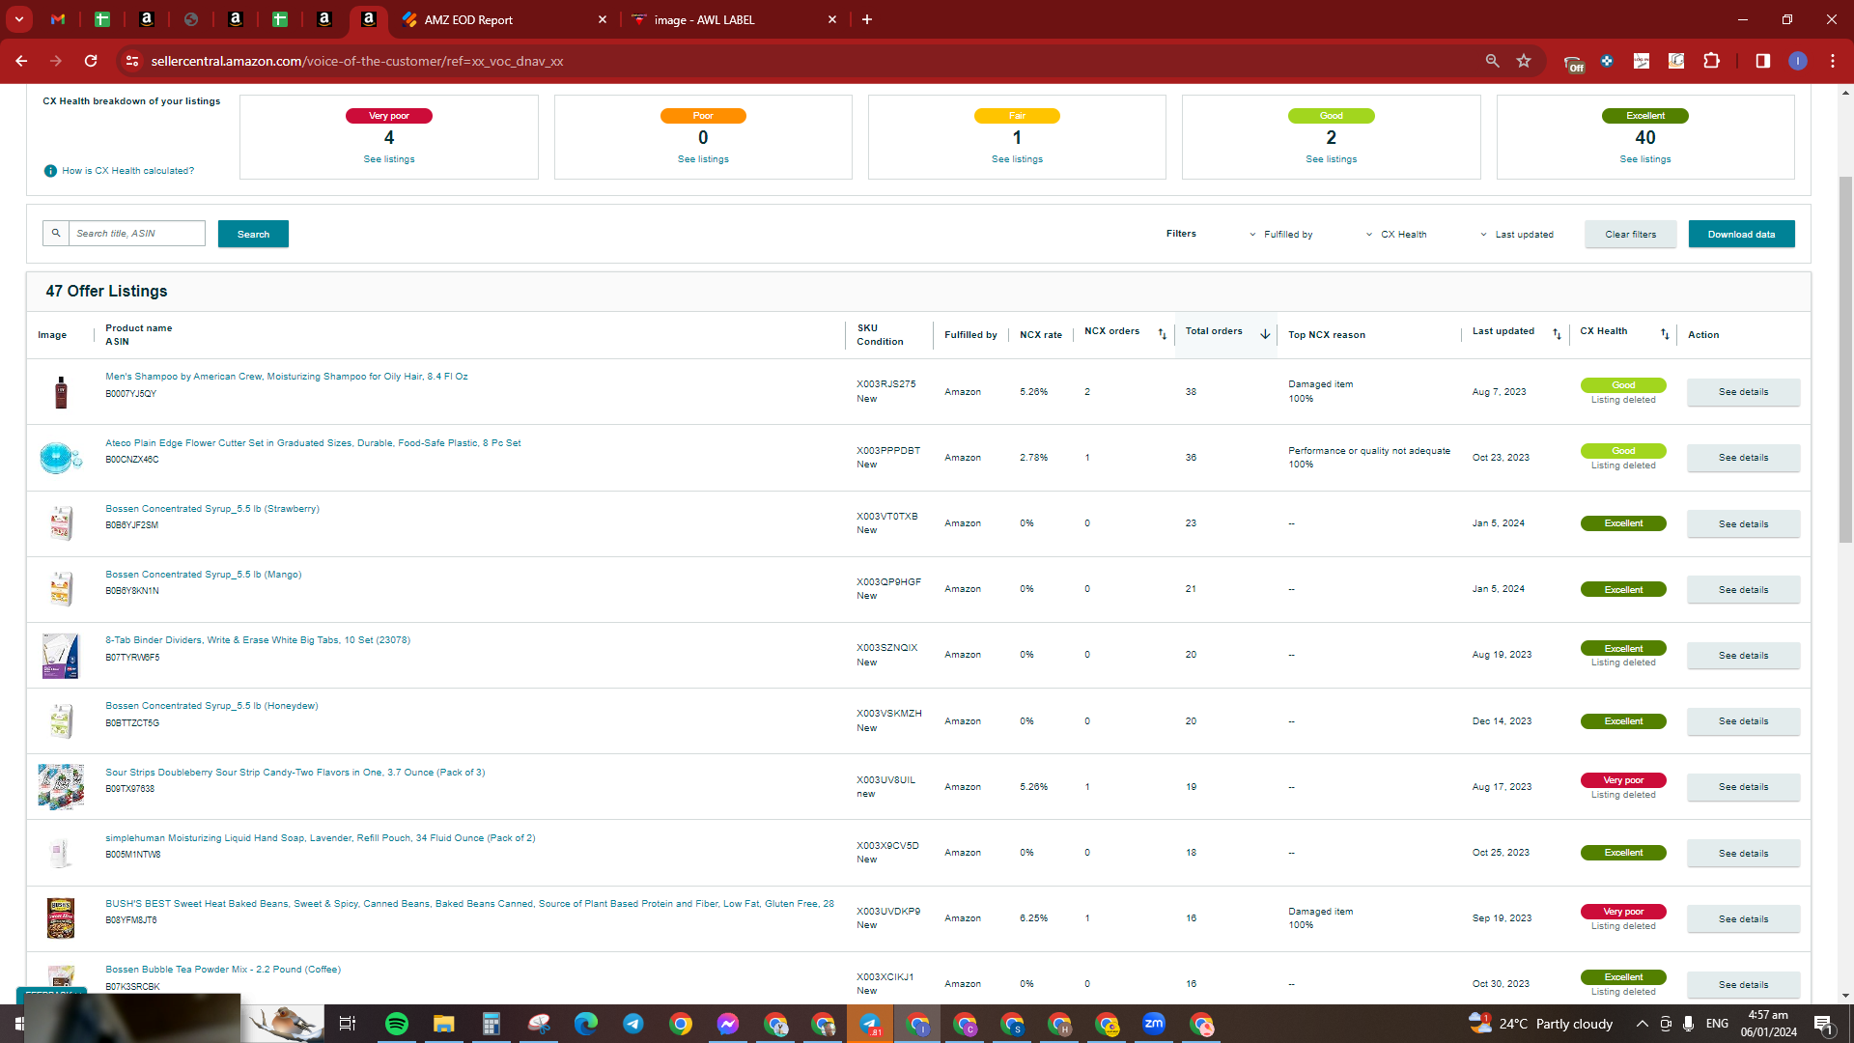
Task: See details for Sour Strips Doubleberry candy
Action: click(x=1743, y=787)
